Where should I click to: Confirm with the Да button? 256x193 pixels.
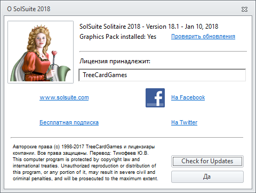207,177
